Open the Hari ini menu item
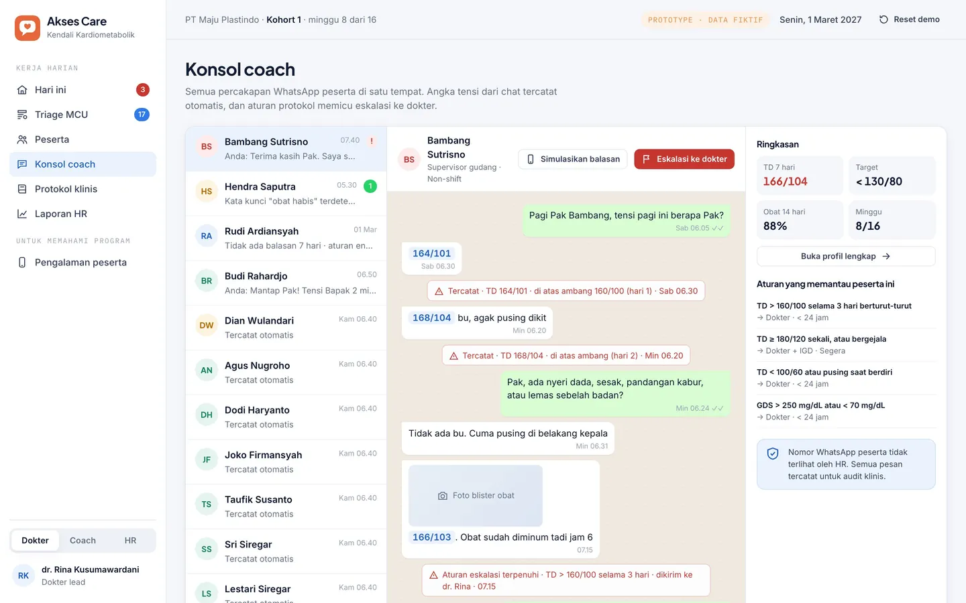The image size is (966, 603). (x=83, y=90)
